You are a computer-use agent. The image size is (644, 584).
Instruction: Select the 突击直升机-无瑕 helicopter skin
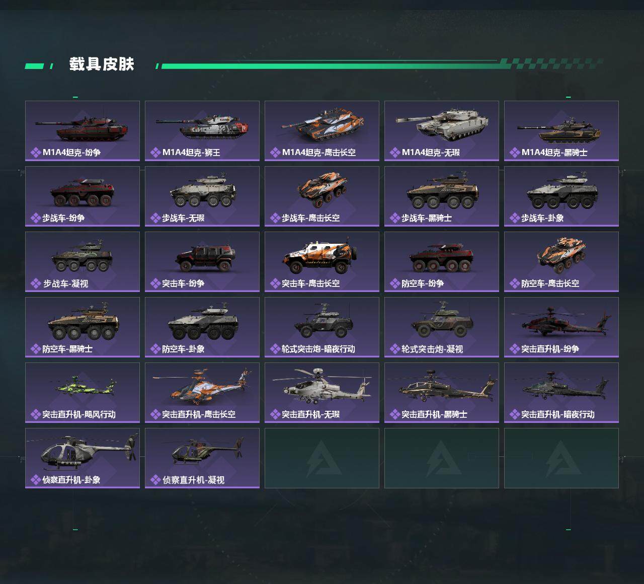[x=322, y=393]
